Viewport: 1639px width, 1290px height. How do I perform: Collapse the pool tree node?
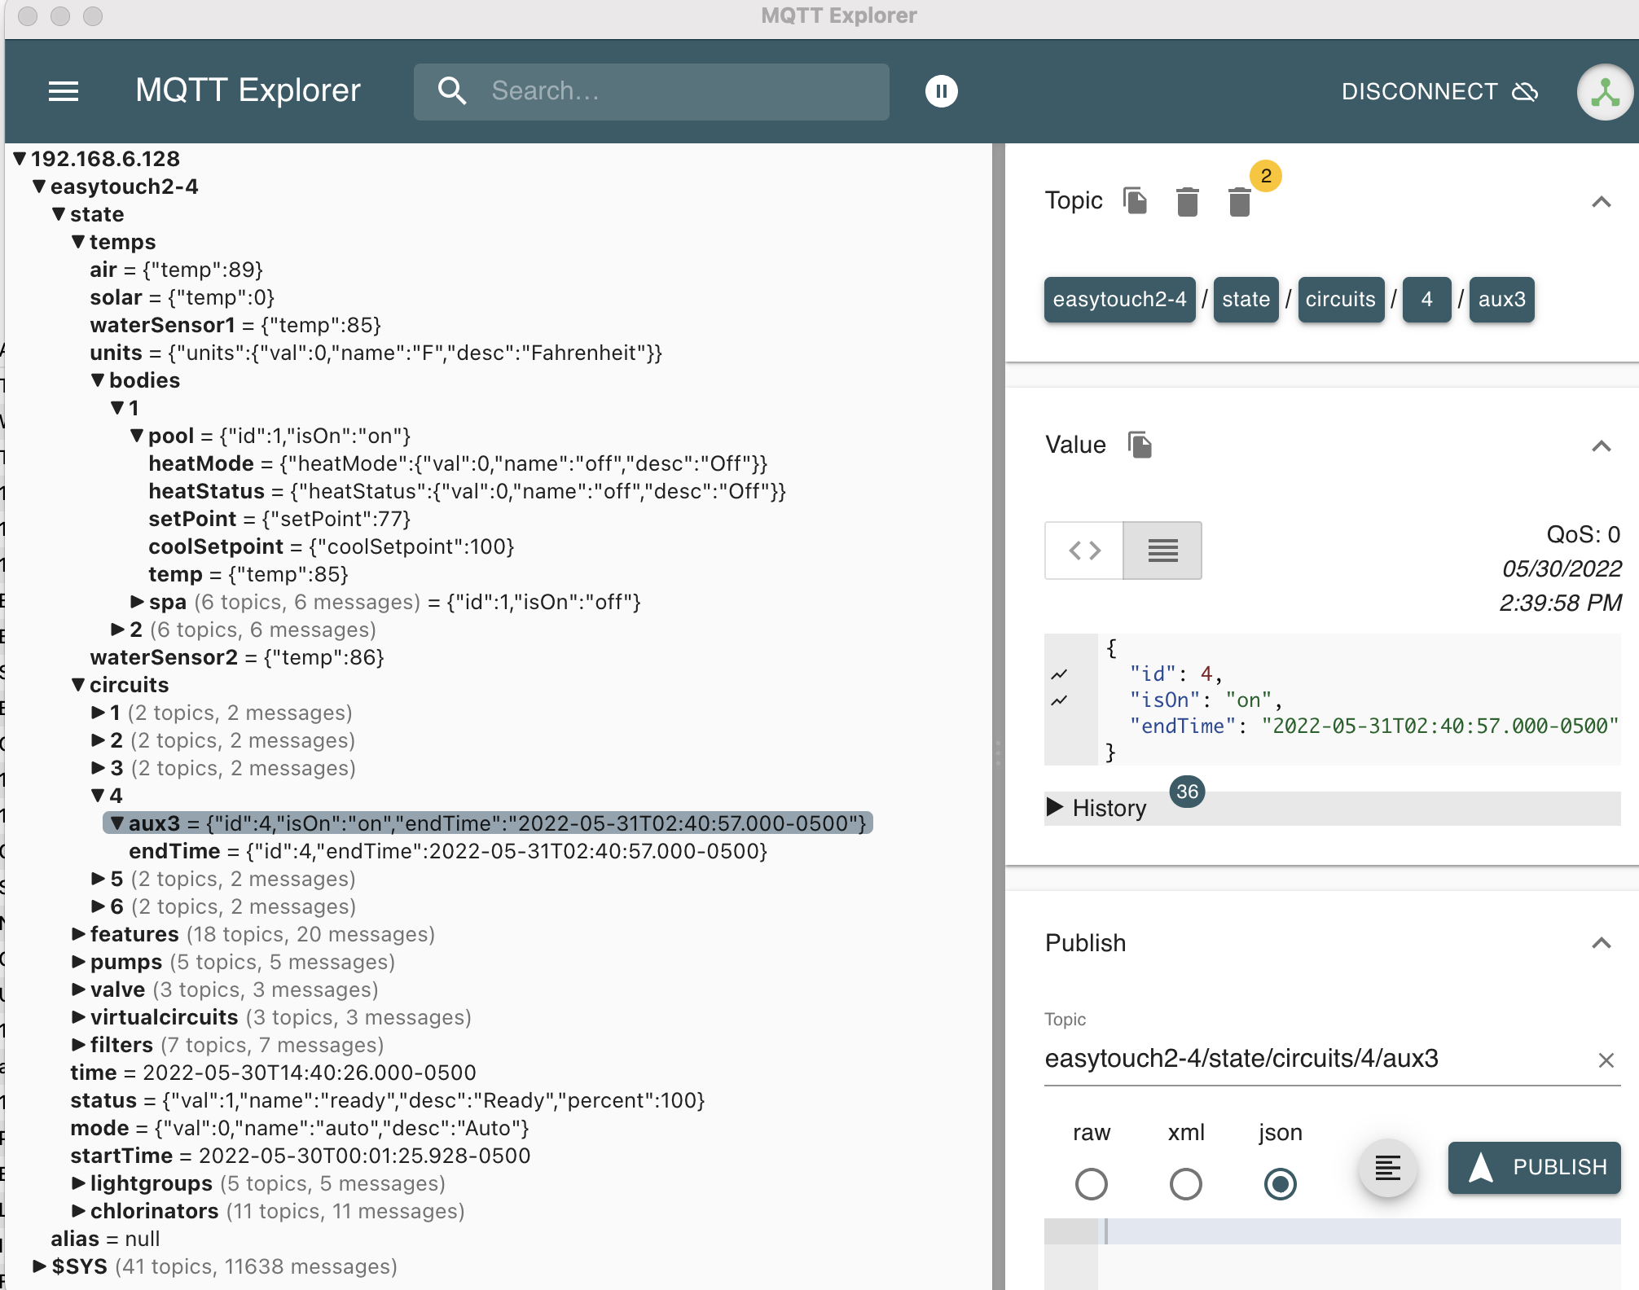[138, 436]
